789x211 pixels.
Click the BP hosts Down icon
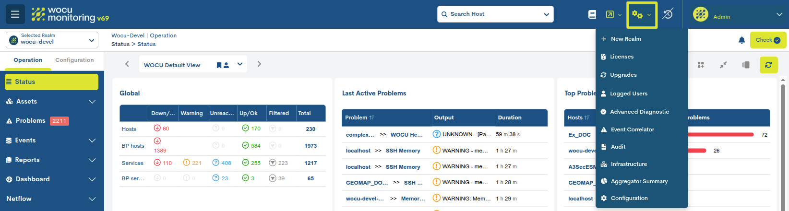click(x=157, y=141)
